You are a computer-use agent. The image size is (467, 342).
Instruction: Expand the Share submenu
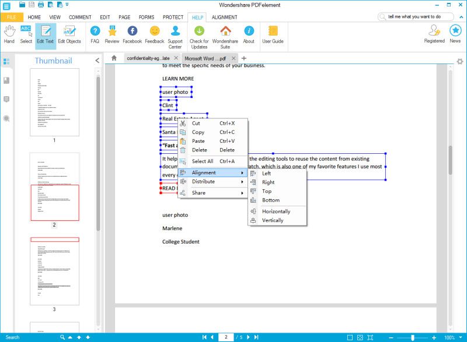point(213,193)
